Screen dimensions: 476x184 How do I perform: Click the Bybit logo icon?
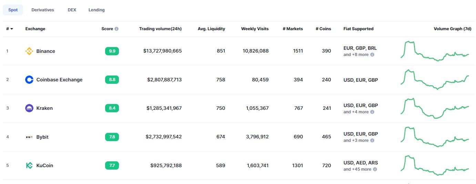click(x=29, y=137)
